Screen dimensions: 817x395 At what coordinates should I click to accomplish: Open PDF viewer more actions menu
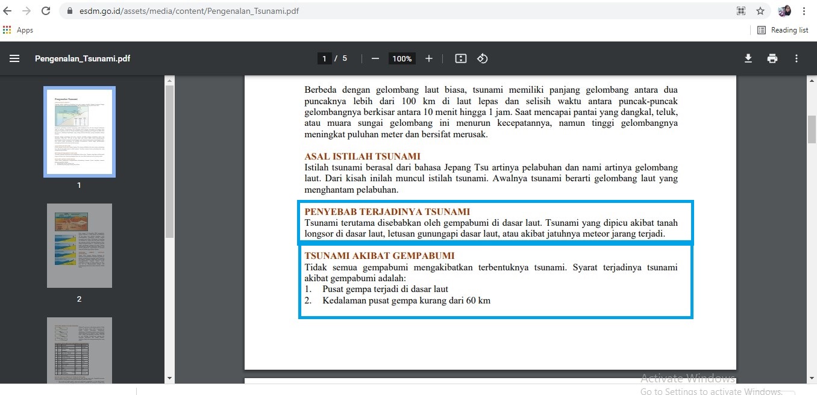coord(797,58)
